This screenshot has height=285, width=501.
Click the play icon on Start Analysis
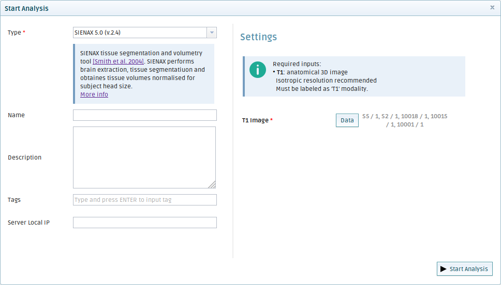click(443, 269)
